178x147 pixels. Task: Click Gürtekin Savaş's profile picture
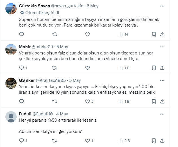pyautogui.click(x=11, y=9)
